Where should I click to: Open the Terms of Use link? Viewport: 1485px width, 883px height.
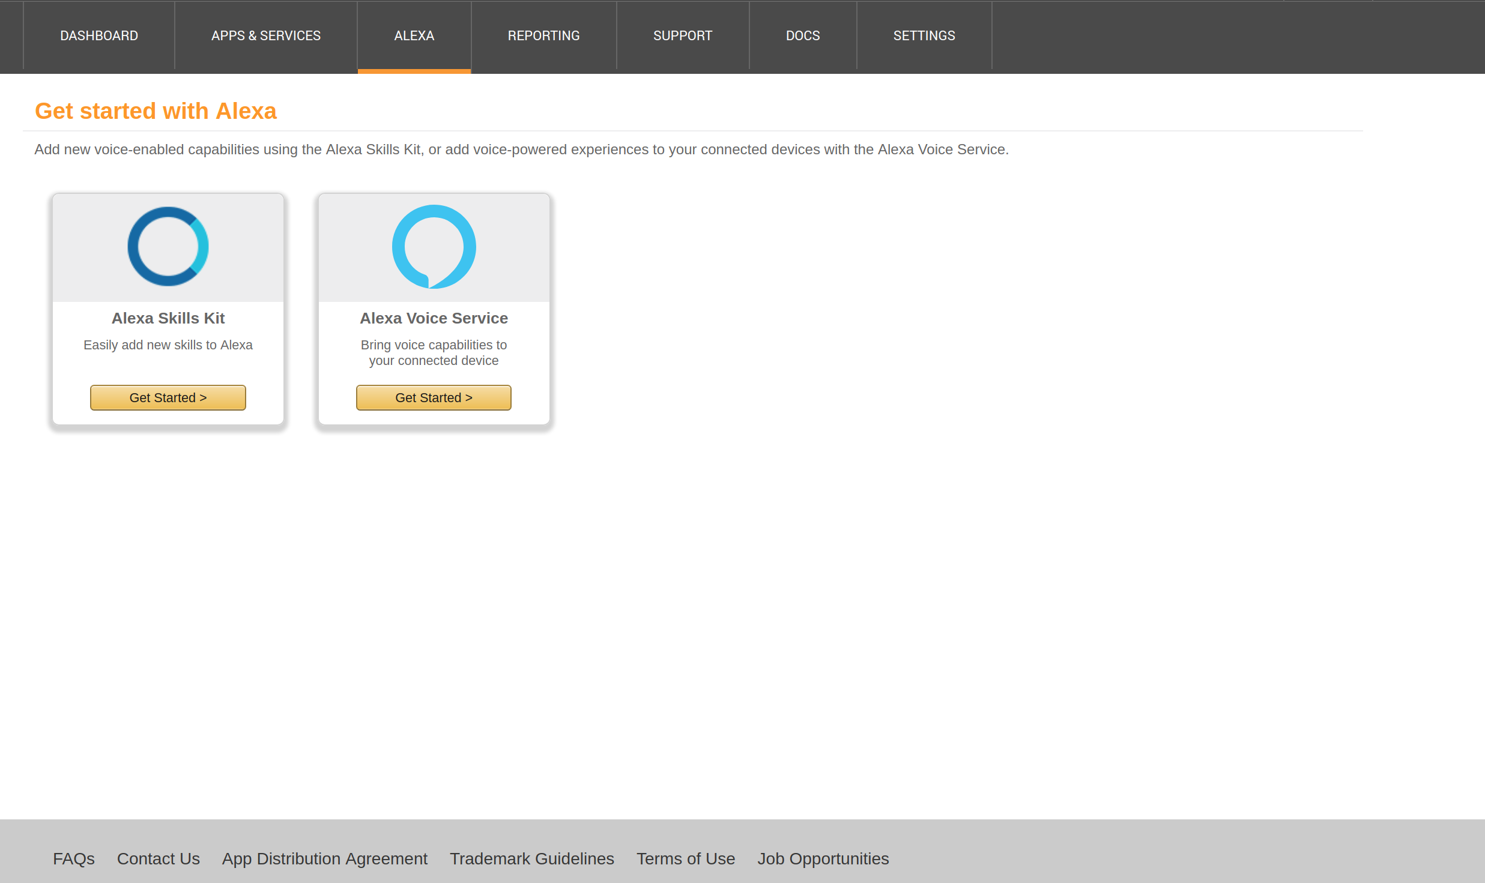point(686,858)
